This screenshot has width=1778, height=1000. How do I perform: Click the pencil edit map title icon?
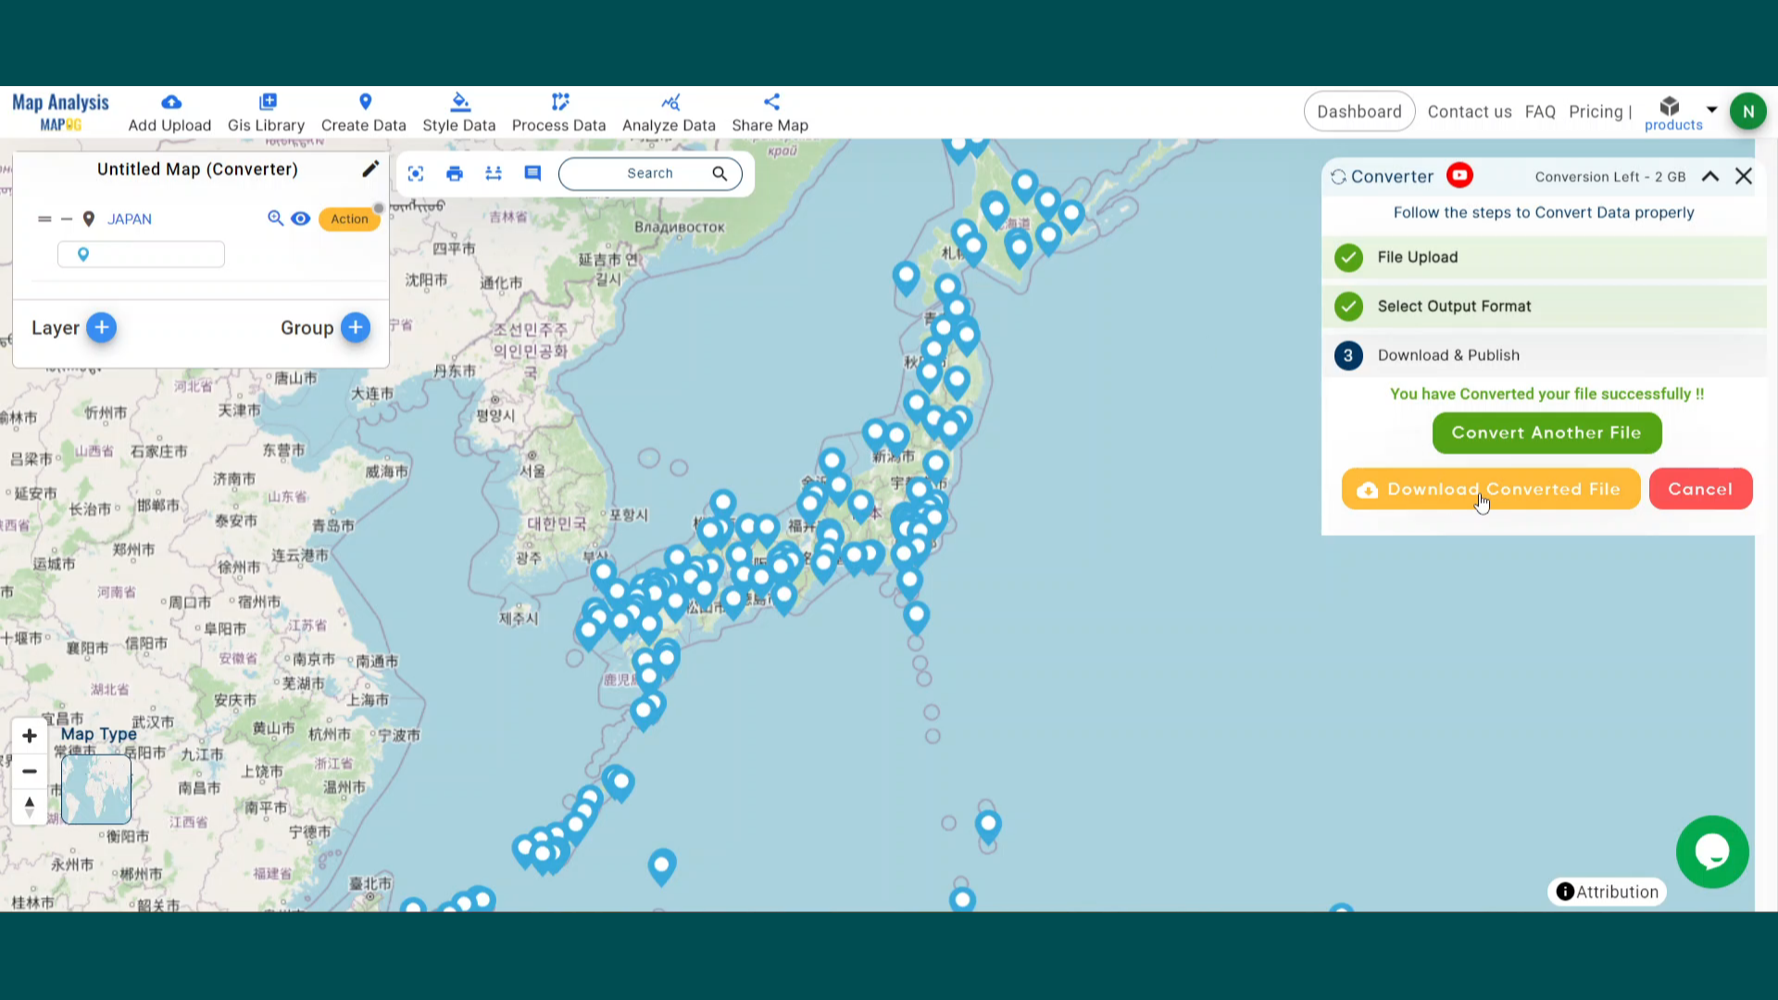370,169
